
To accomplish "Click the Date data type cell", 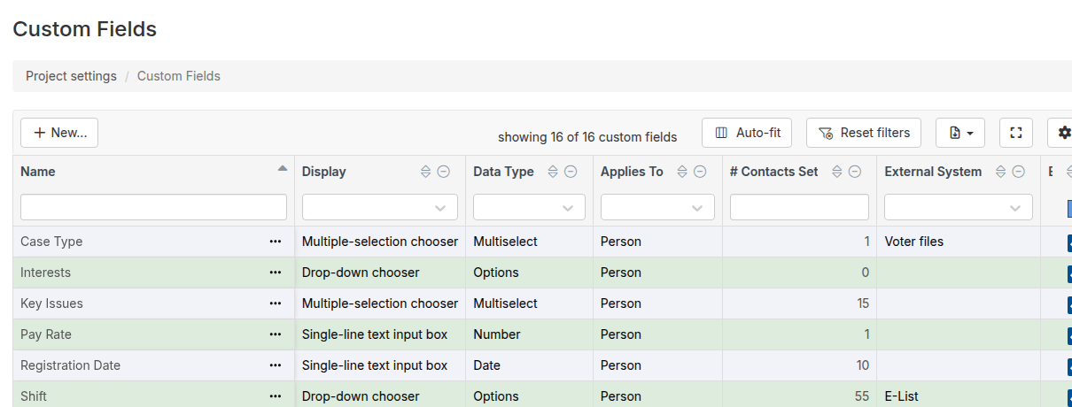I will 529,365.
